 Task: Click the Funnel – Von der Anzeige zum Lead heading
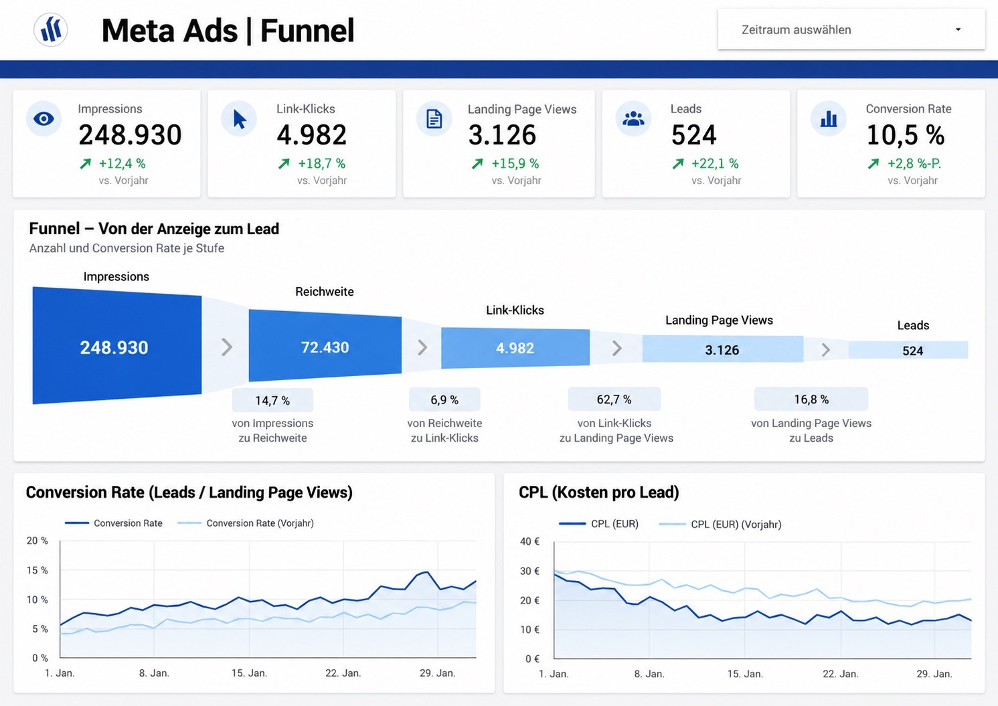pos(154,229)
